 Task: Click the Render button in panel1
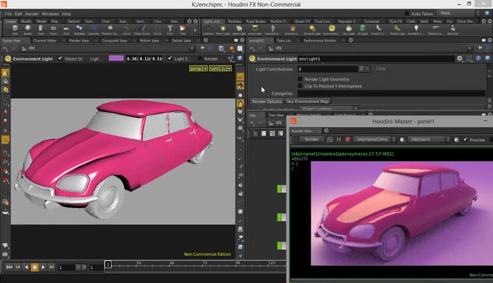click(311, 140)
